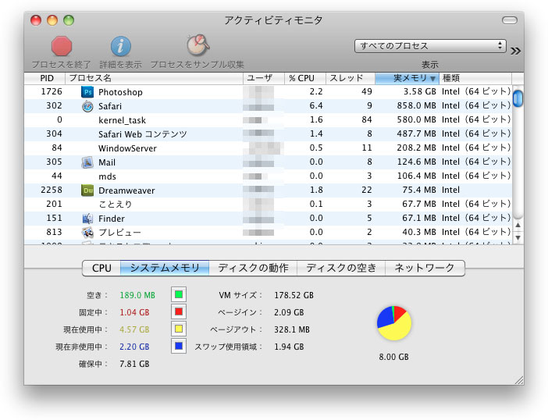This screenshot has width=548, height=420.
Task: Click the Quit Process stop-sign icon
Action: point(61,46)
